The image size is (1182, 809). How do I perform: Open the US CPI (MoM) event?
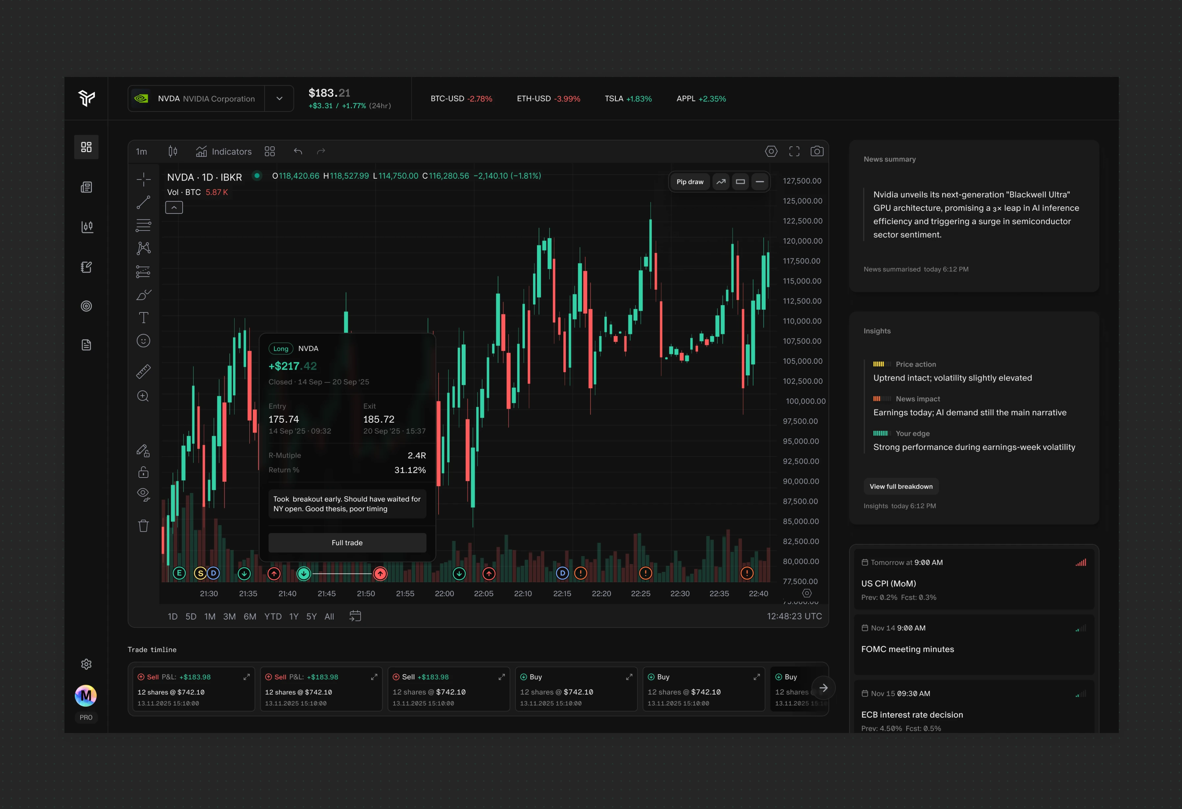point(974,579)
